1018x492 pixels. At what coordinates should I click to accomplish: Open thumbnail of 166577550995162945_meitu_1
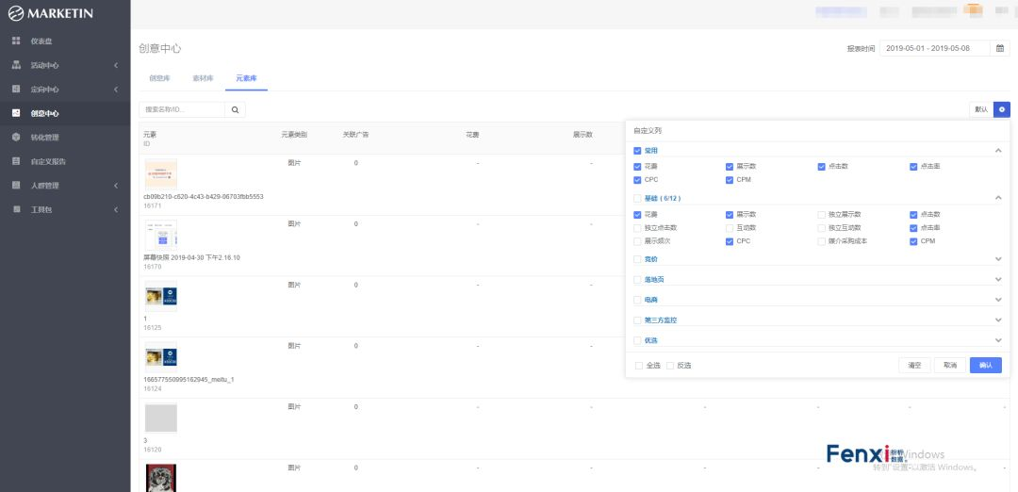coord(160,357)
